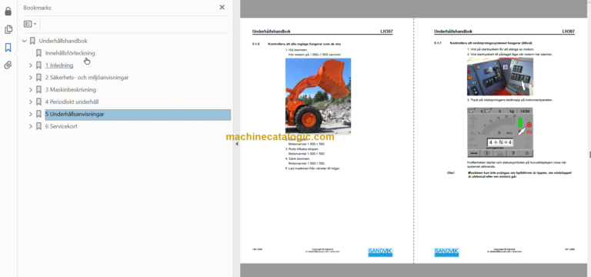Select the Bookmarks panel icon in sidebar
Viewport: 591px width, 277px height.
click(8, 47)
